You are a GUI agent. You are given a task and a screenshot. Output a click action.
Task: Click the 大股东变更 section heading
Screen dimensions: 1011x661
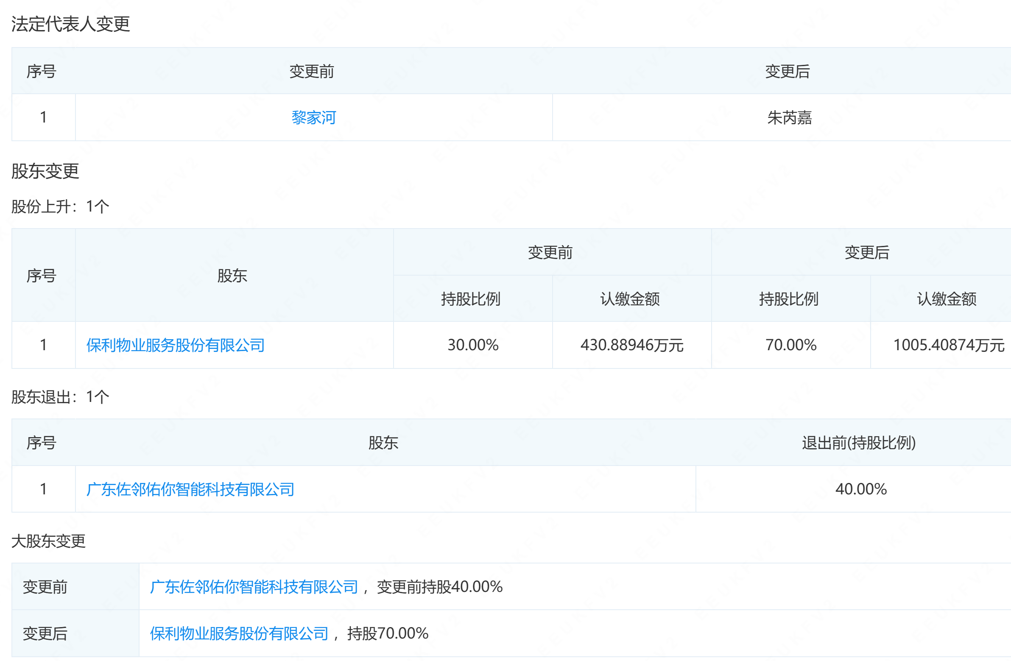coord(49,541)
